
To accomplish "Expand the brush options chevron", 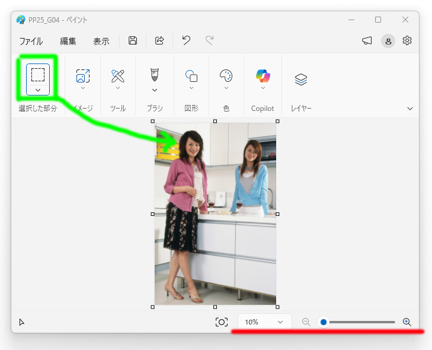I will (x=155, y=90).
